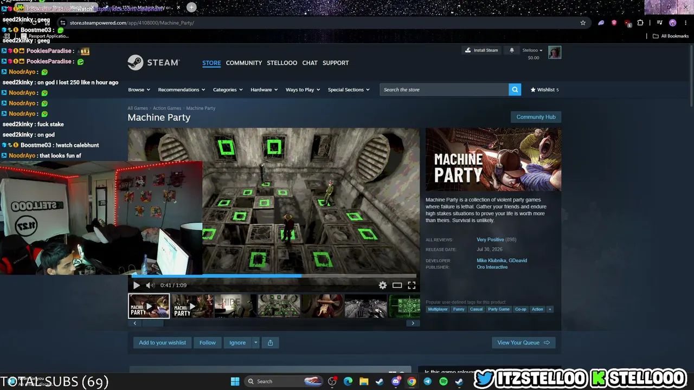694x390 pixels.
Task: Open Windows Start menu
Action: point(235,381)
